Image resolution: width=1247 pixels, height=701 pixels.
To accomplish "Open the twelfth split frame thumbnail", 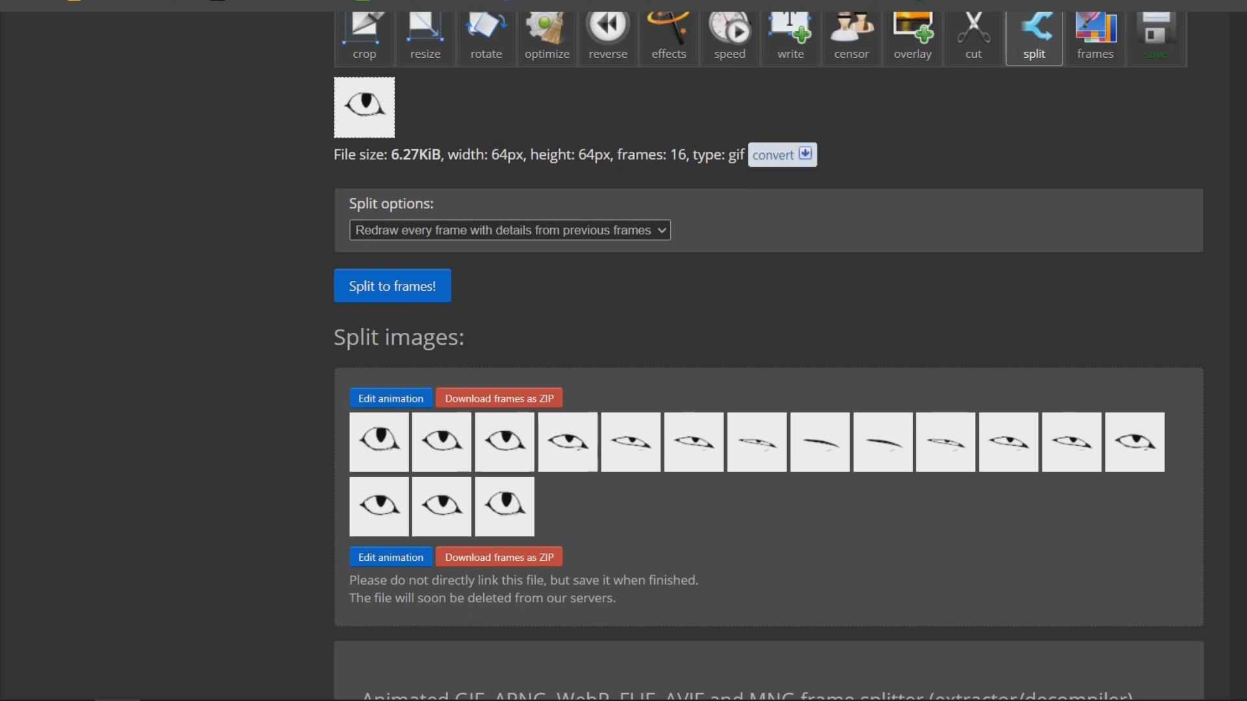I will (x=1072, y=442).
